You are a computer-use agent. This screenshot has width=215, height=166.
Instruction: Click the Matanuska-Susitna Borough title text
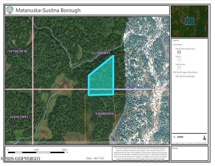[48, 10]
